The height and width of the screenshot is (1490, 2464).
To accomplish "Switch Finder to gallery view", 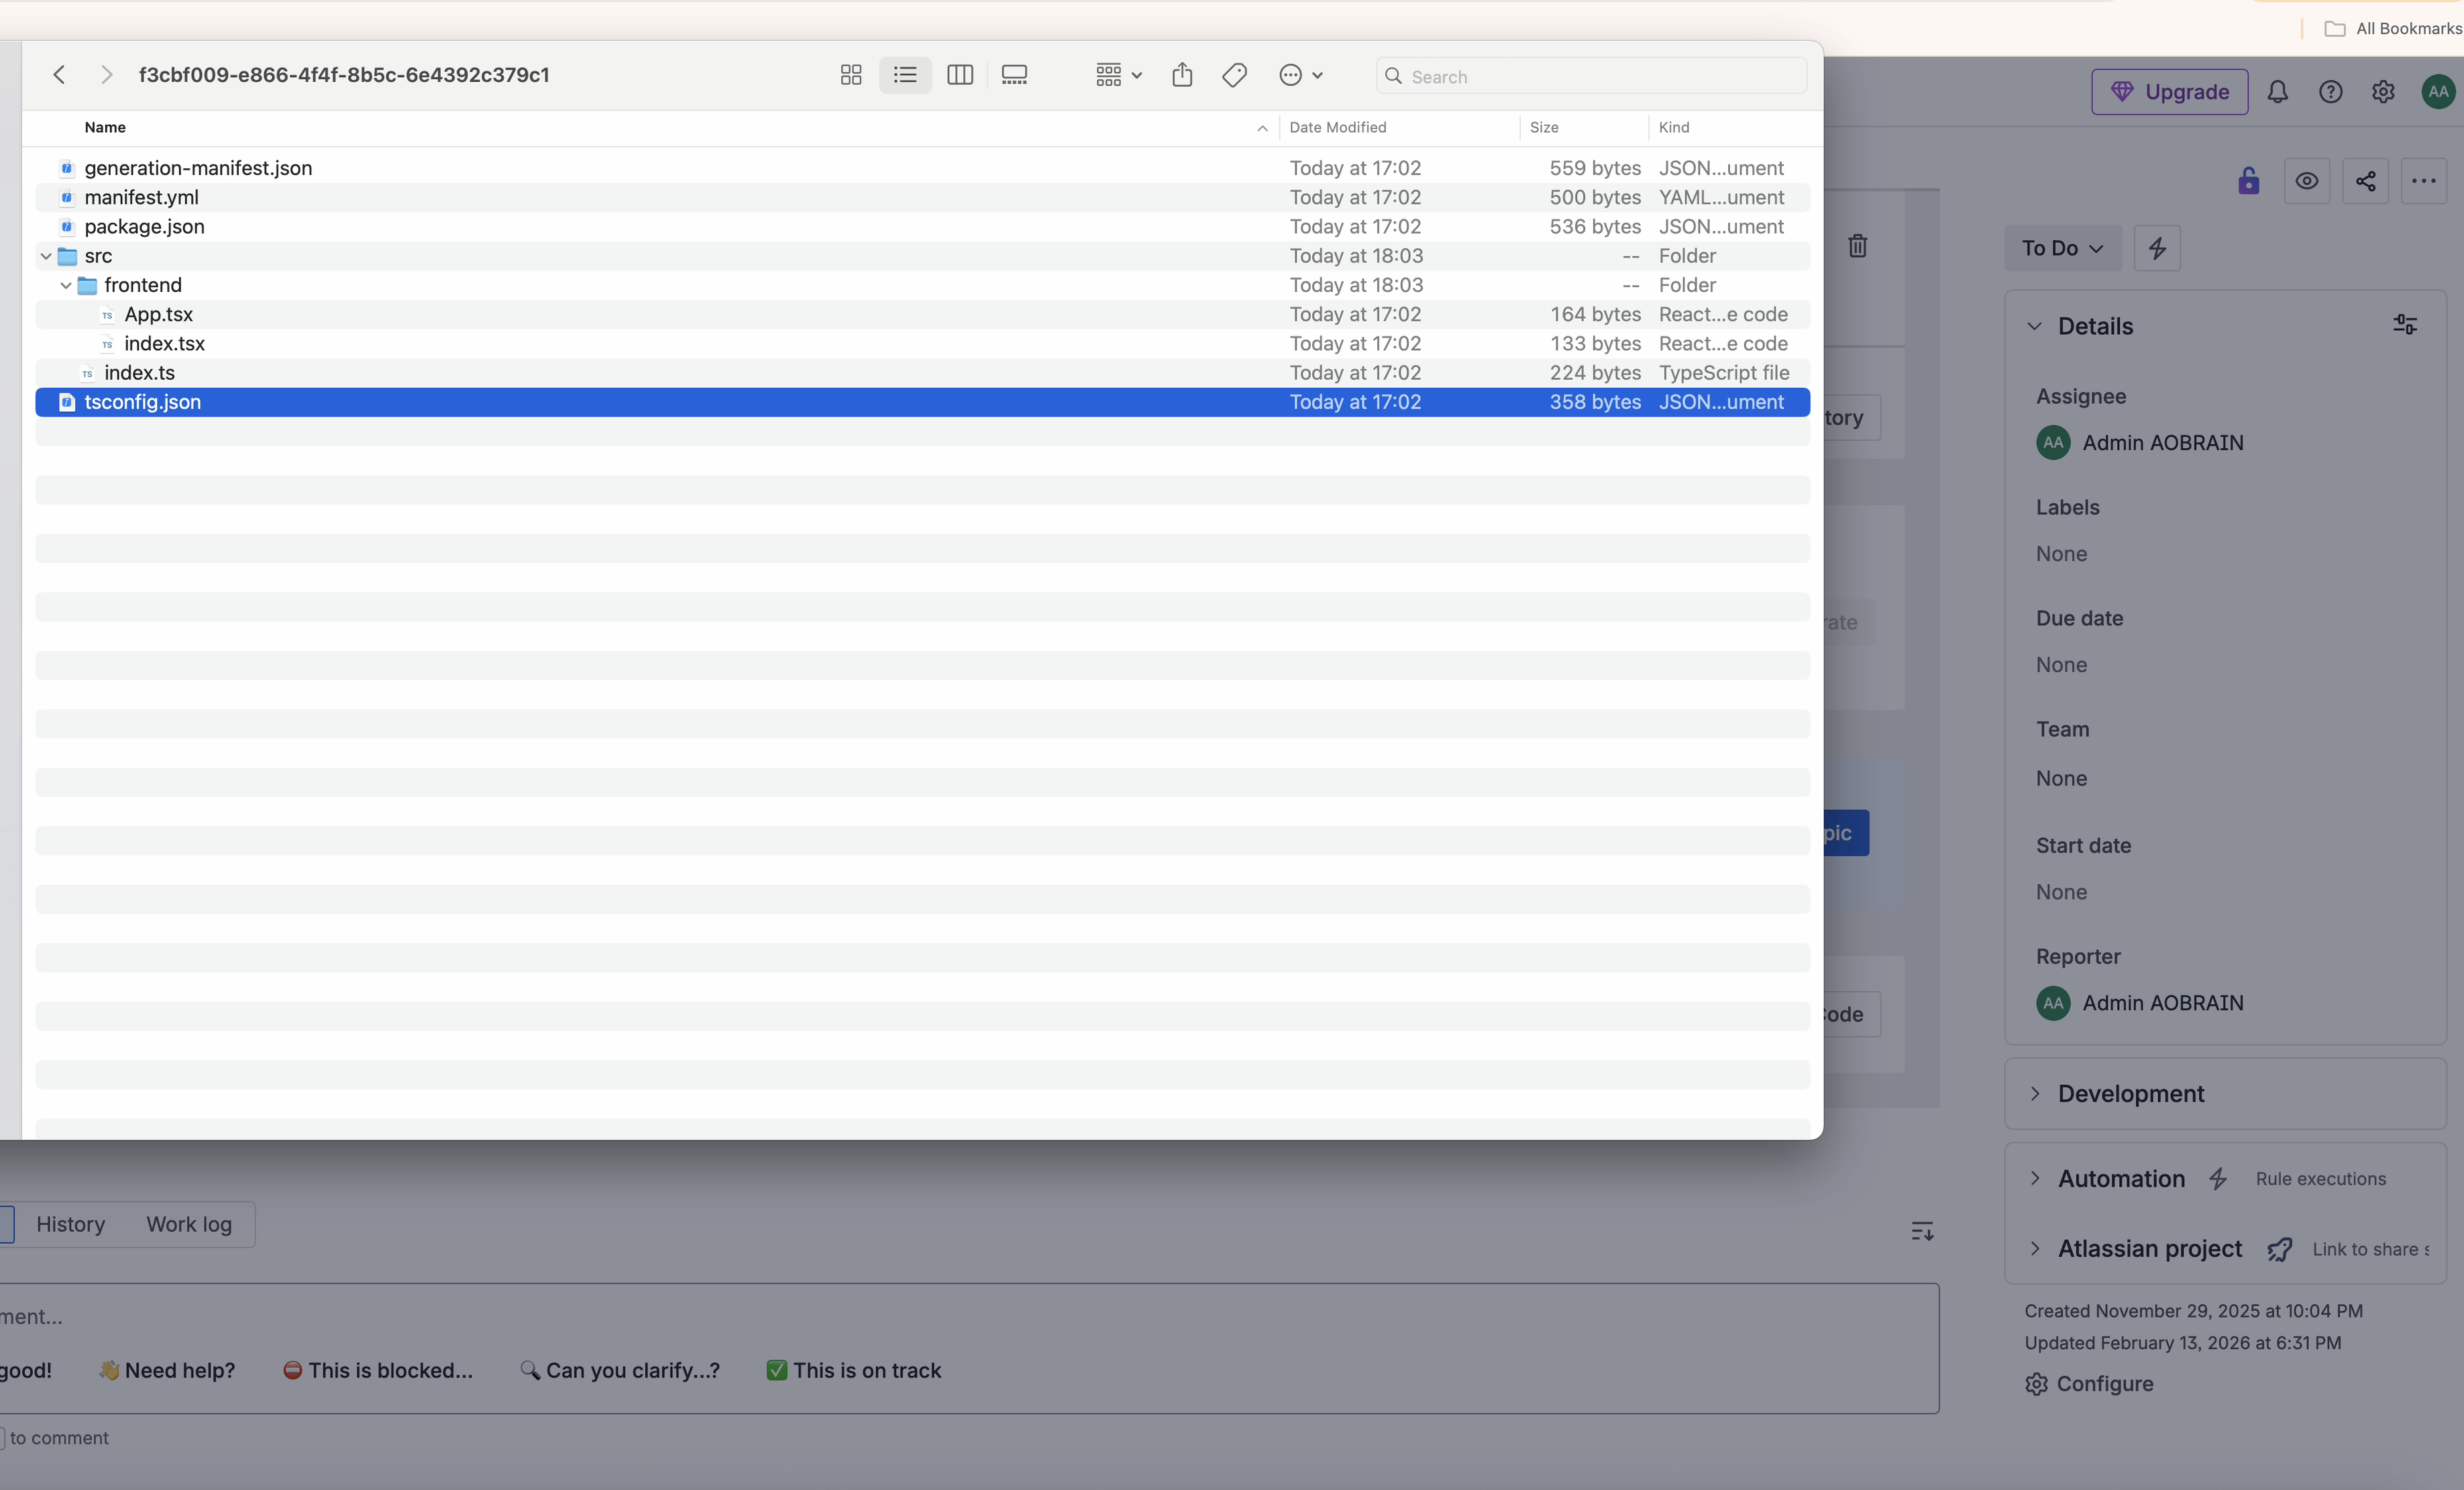I will [1014, 75].
